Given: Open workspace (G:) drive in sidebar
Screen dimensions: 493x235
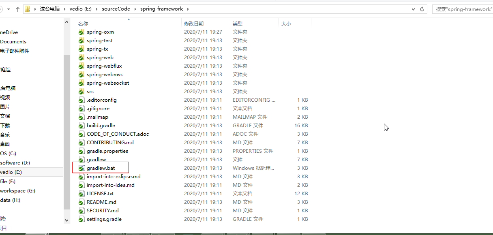Looking at the screenshot, I should coord(18,191).
